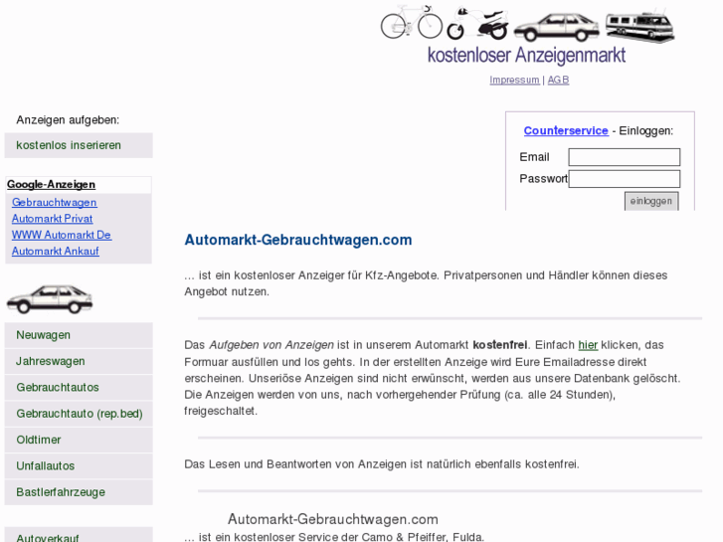
Task: Click the 'Anzeigen aufgeben:' label
Action: click(68, 120)
